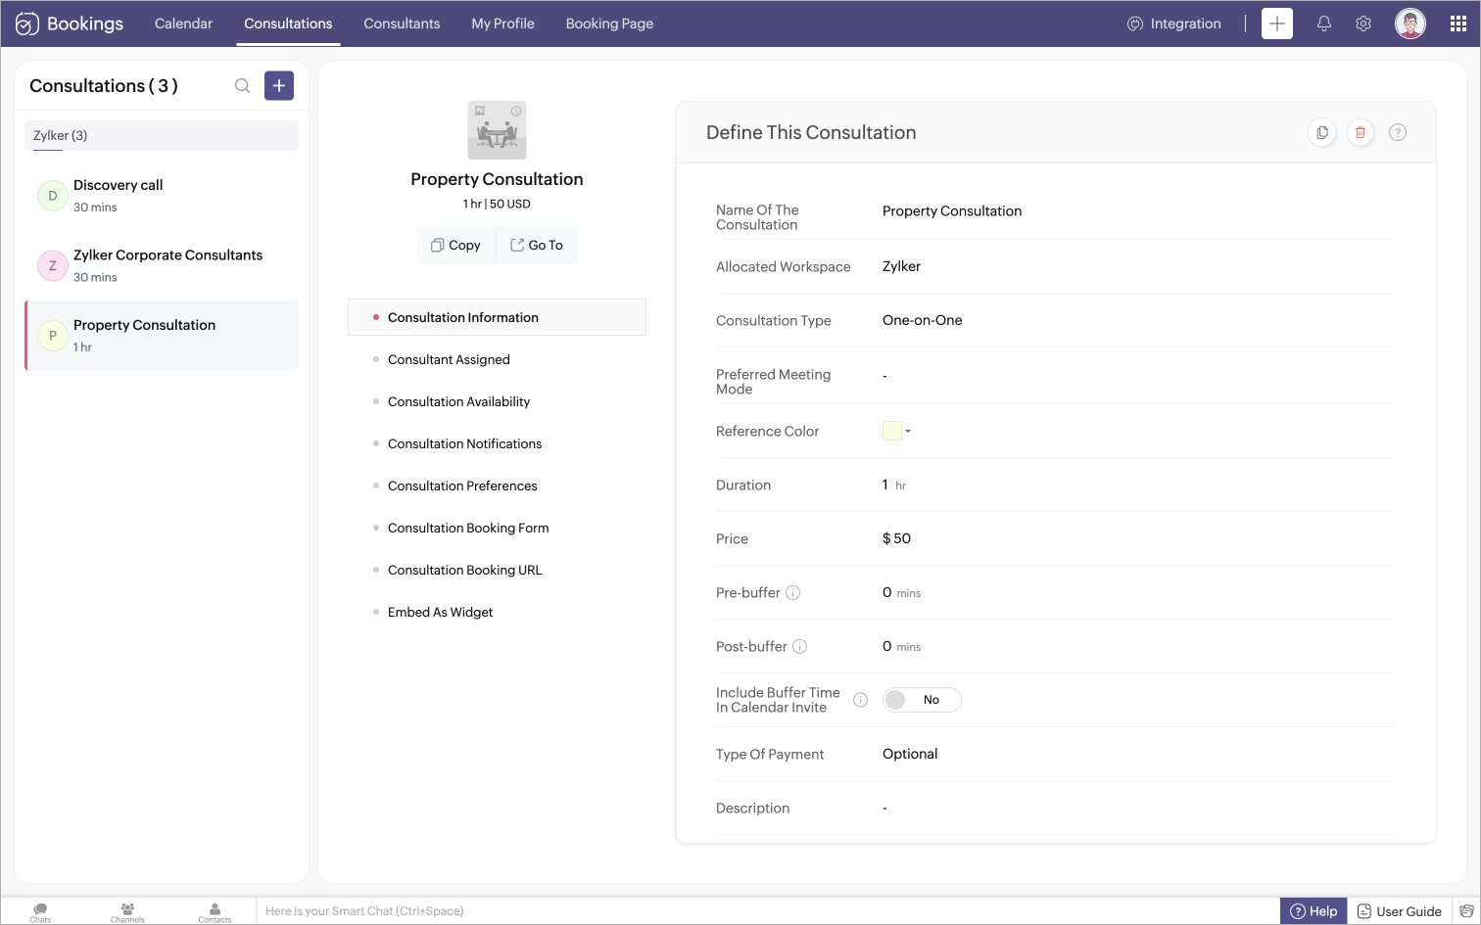This screenshot has height=925, width=1481.
Task: Click the Copy button under Property Consultation
Action: pyautogui.click(x=456, y=245)
